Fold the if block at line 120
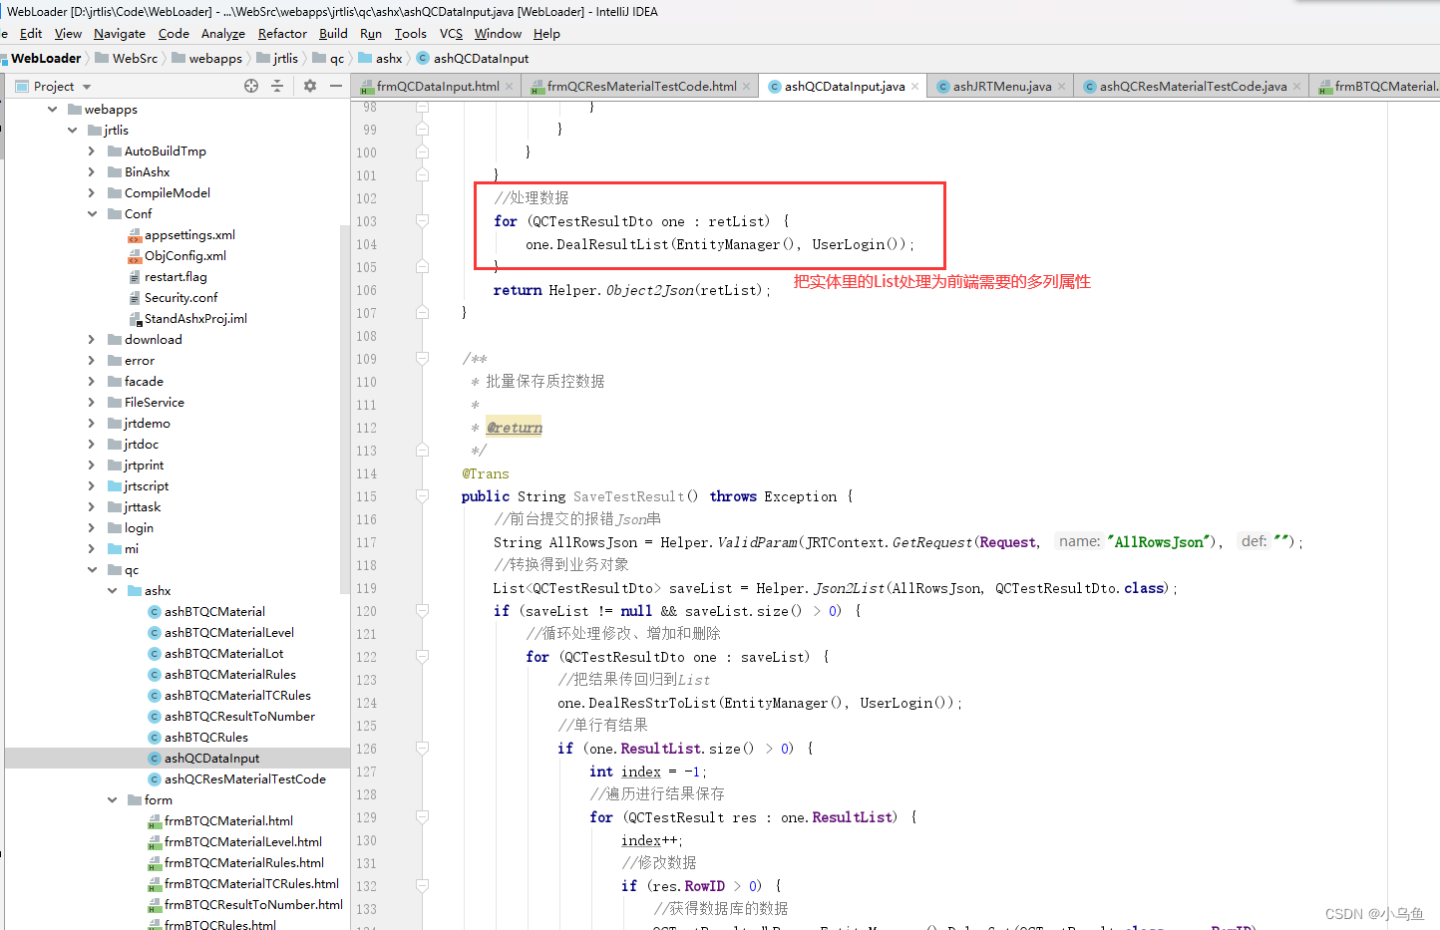This screenshot has width=1440, height=930. (x=422, y=611)
